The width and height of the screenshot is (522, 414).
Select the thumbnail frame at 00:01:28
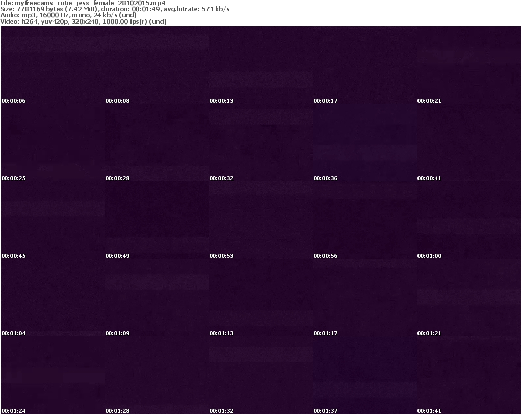pyautogui.click(x=157, y=375)
